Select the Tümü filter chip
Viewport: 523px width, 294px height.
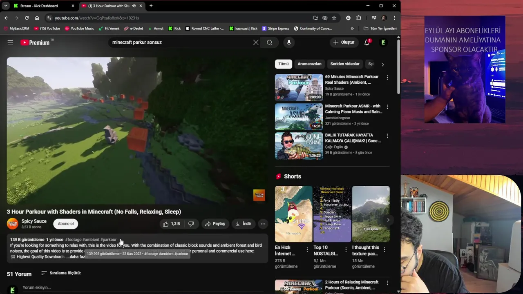(x=284, y=64)
